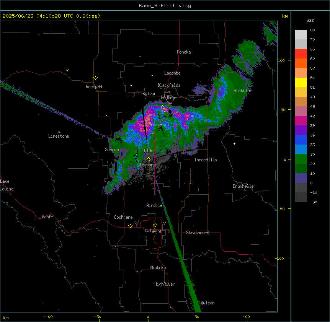Click the km unit label at the top right
This screenshot has width=330, height=322.
(x=285, y=16)
